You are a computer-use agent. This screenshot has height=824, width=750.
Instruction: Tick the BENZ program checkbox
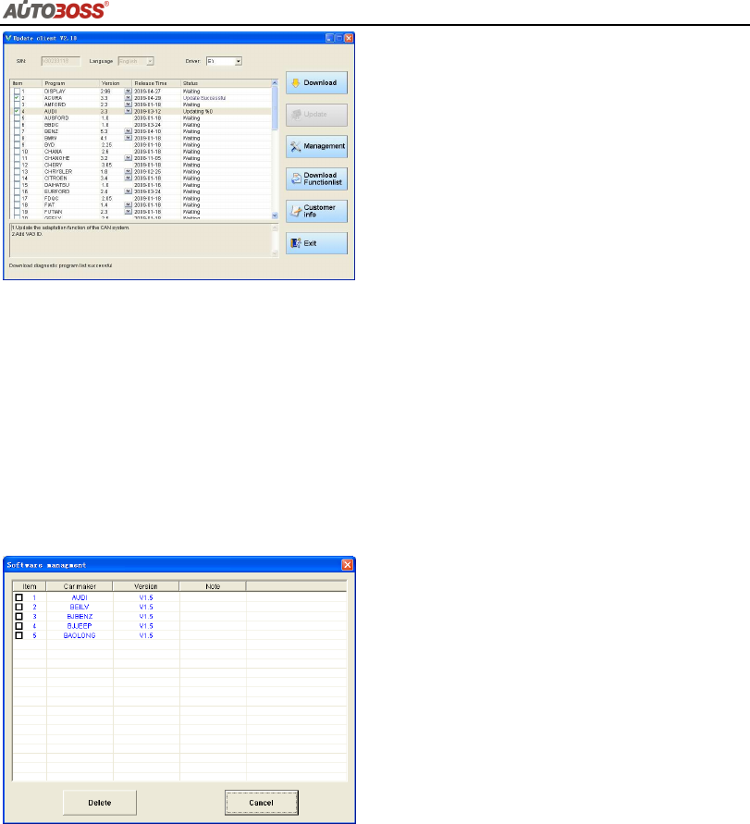pos(17,131)
